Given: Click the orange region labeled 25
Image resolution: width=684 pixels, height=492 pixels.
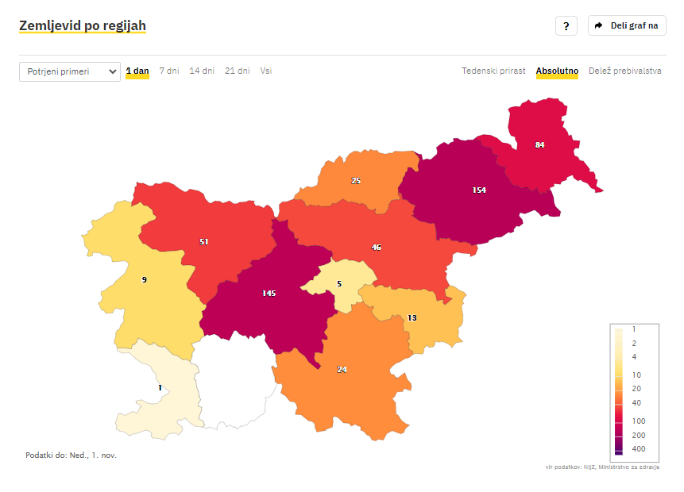Looking at the screenshot, I should coord(357,179).
